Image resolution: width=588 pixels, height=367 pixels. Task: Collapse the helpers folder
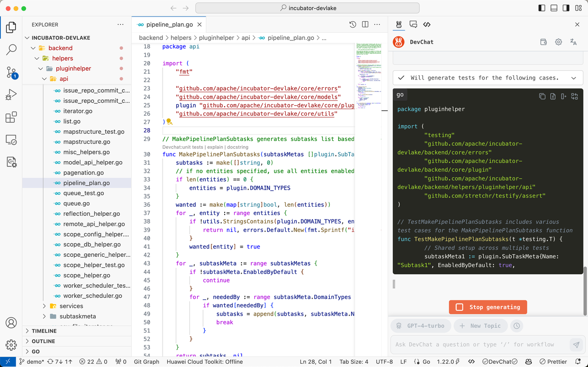coord(36,58)
